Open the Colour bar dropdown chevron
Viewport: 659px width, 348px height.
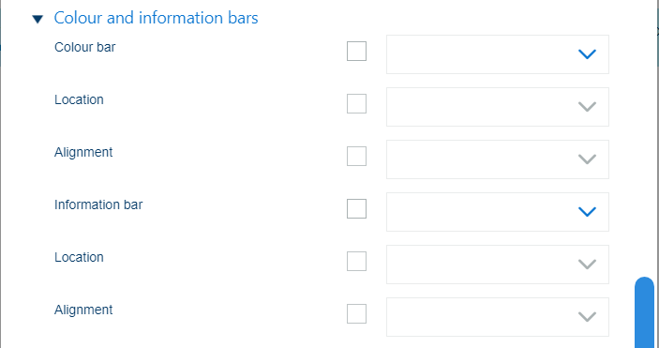tap(587, 54)
